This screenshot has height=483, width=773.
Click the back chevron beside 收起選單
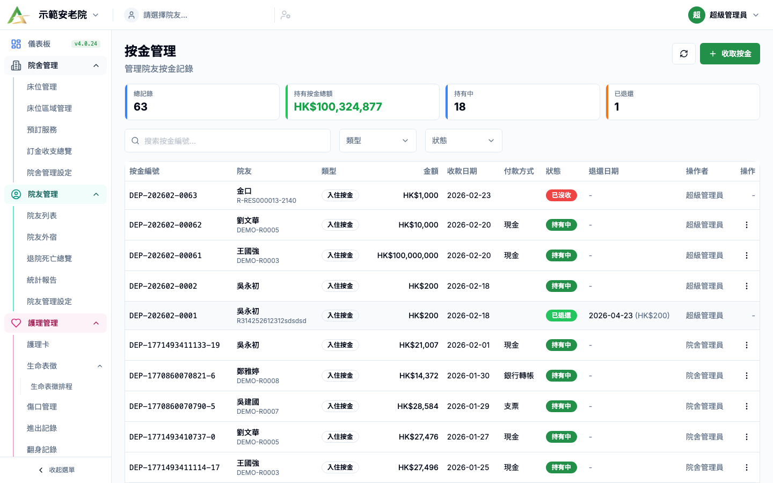click(x=41, y=470)
